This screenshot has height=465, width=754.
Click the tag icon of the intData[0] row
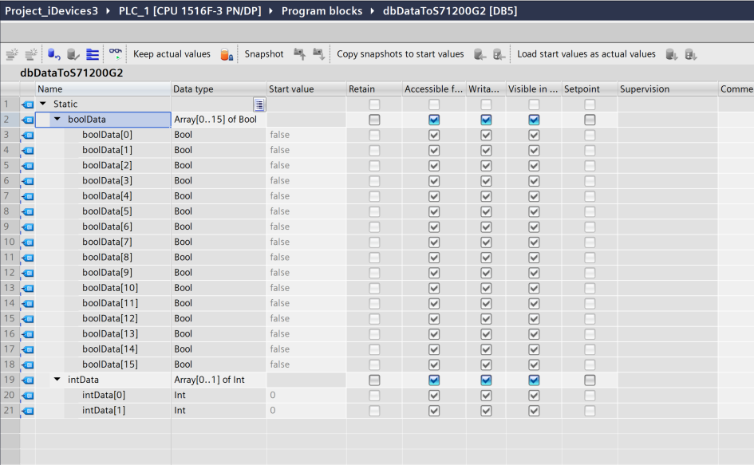(x=28, y=396)
